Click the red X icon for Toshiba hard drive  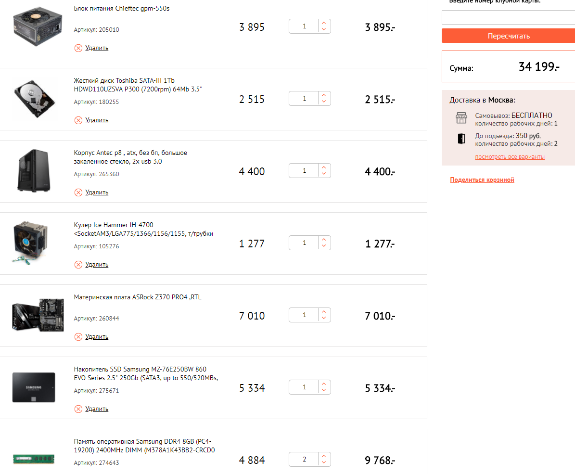[x=78, y=120]
